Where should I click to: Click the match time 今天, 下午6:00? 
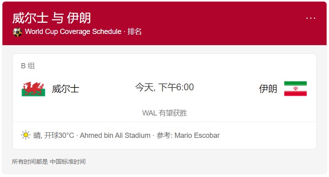[164, 87]
